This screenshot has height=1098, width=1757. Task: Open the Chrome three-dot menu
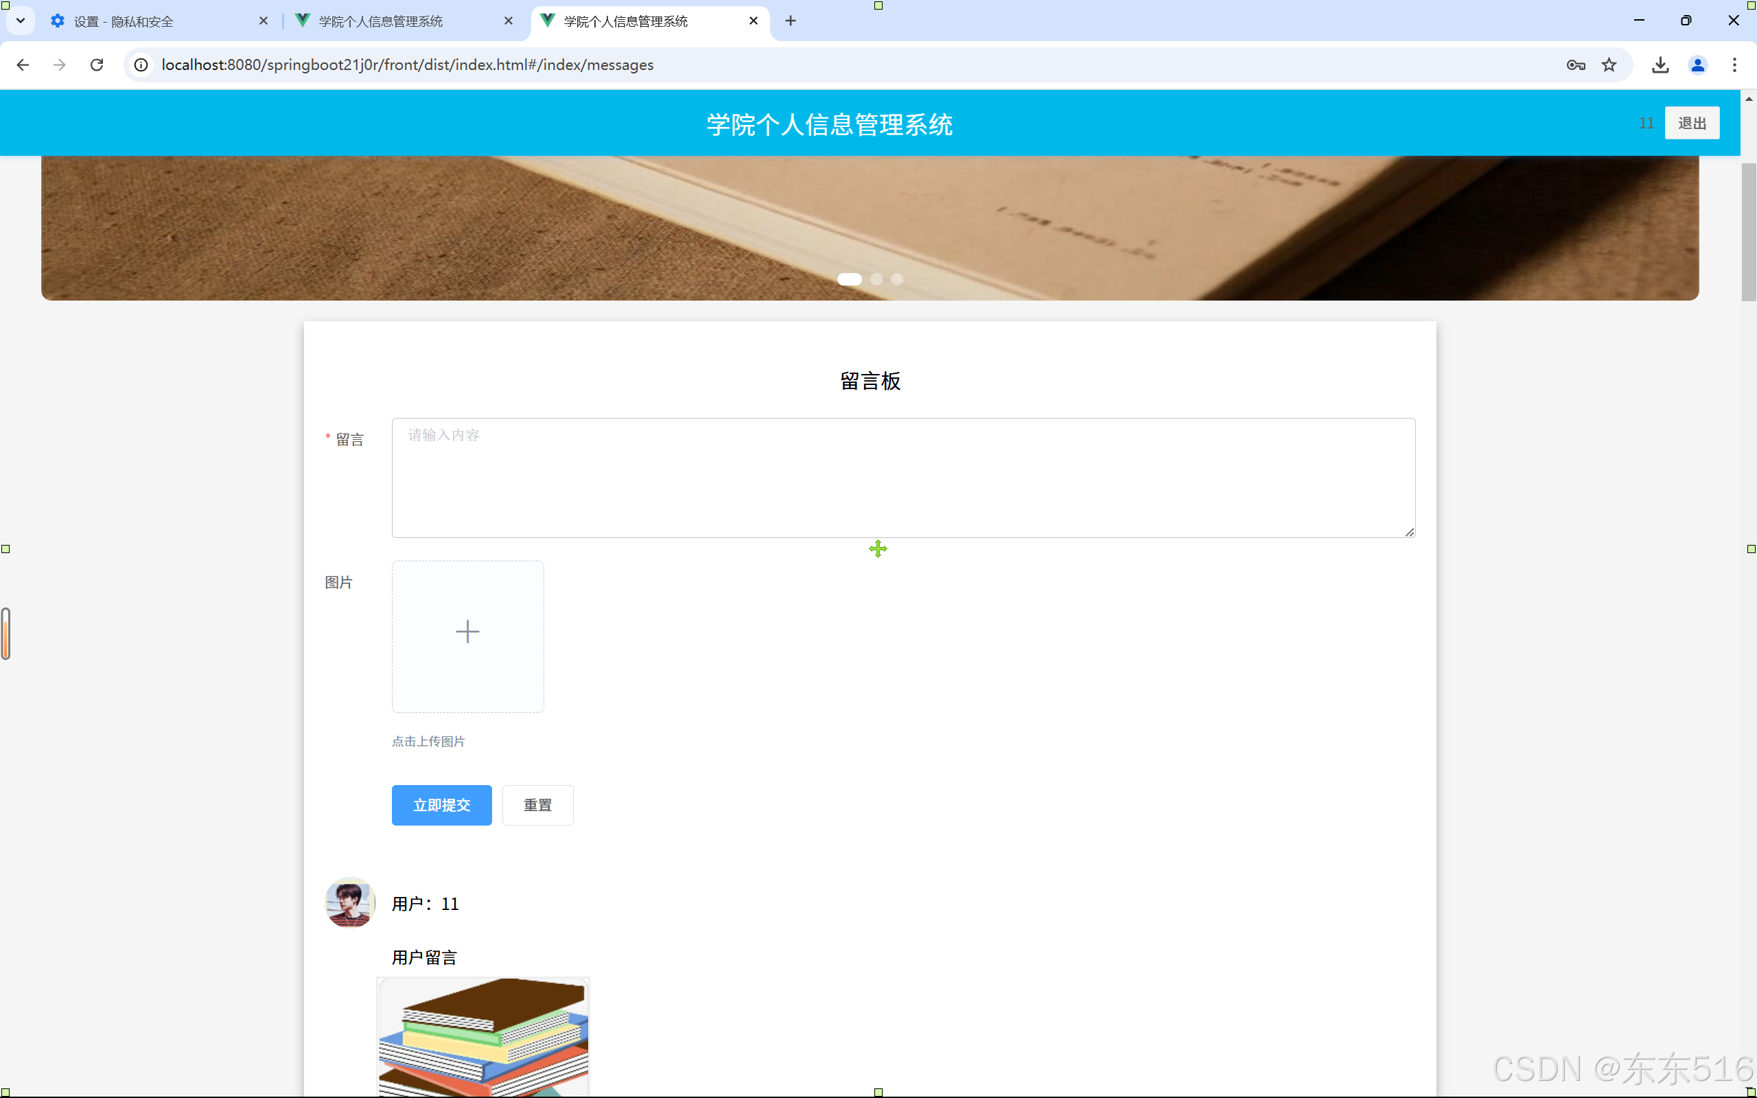click(1734, 65)
